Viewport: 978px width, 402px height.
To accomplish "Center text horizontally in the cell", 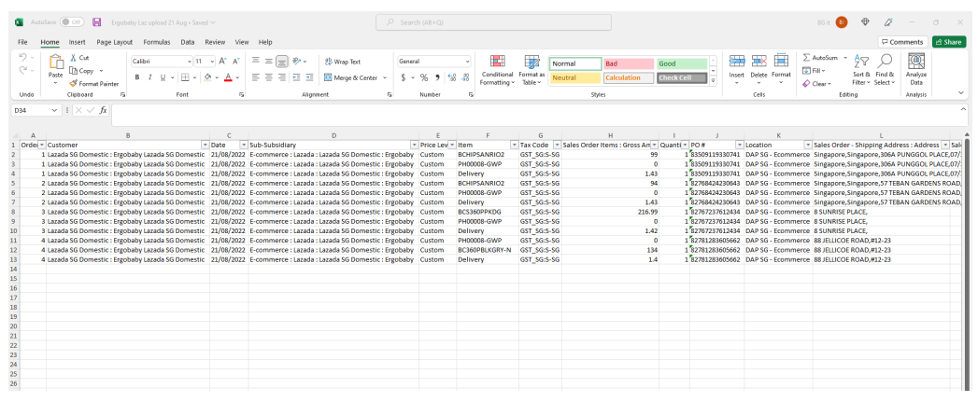I will click(268, 78).
